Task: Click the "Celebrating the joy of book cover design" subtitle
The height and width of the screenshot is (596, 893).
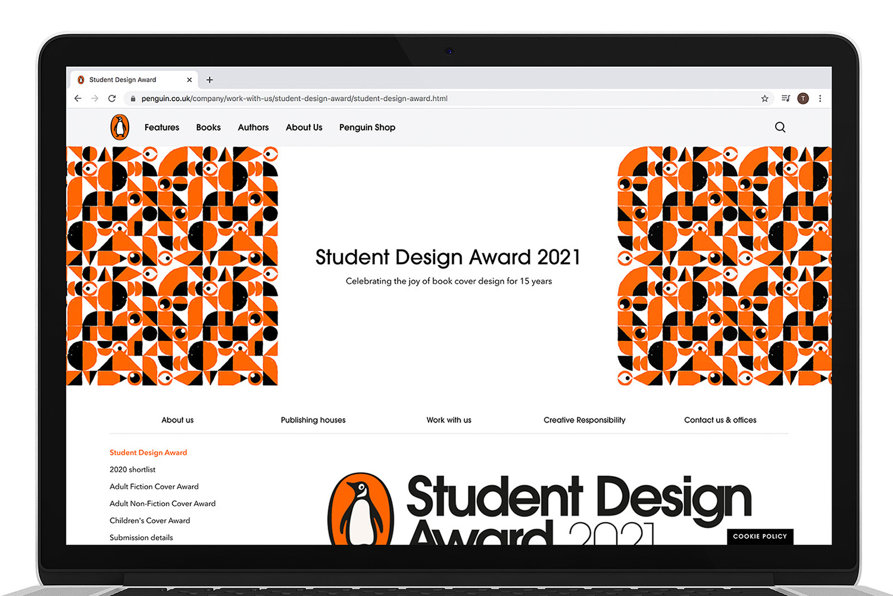Action: click(449, 281)
